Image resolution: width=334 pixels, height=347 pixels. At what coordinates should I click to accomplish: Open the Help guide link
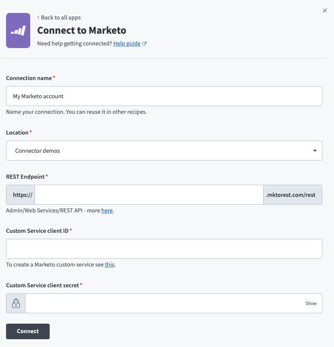coord(127,43)
